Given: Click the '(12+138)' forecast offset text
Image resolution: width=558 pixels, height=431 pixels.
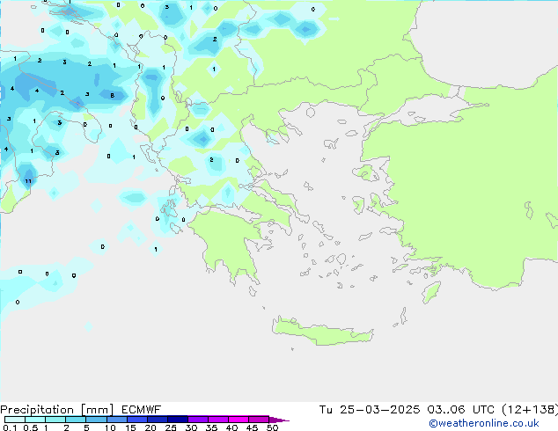Looking at the screenshot, I should (x=530, y=410).
